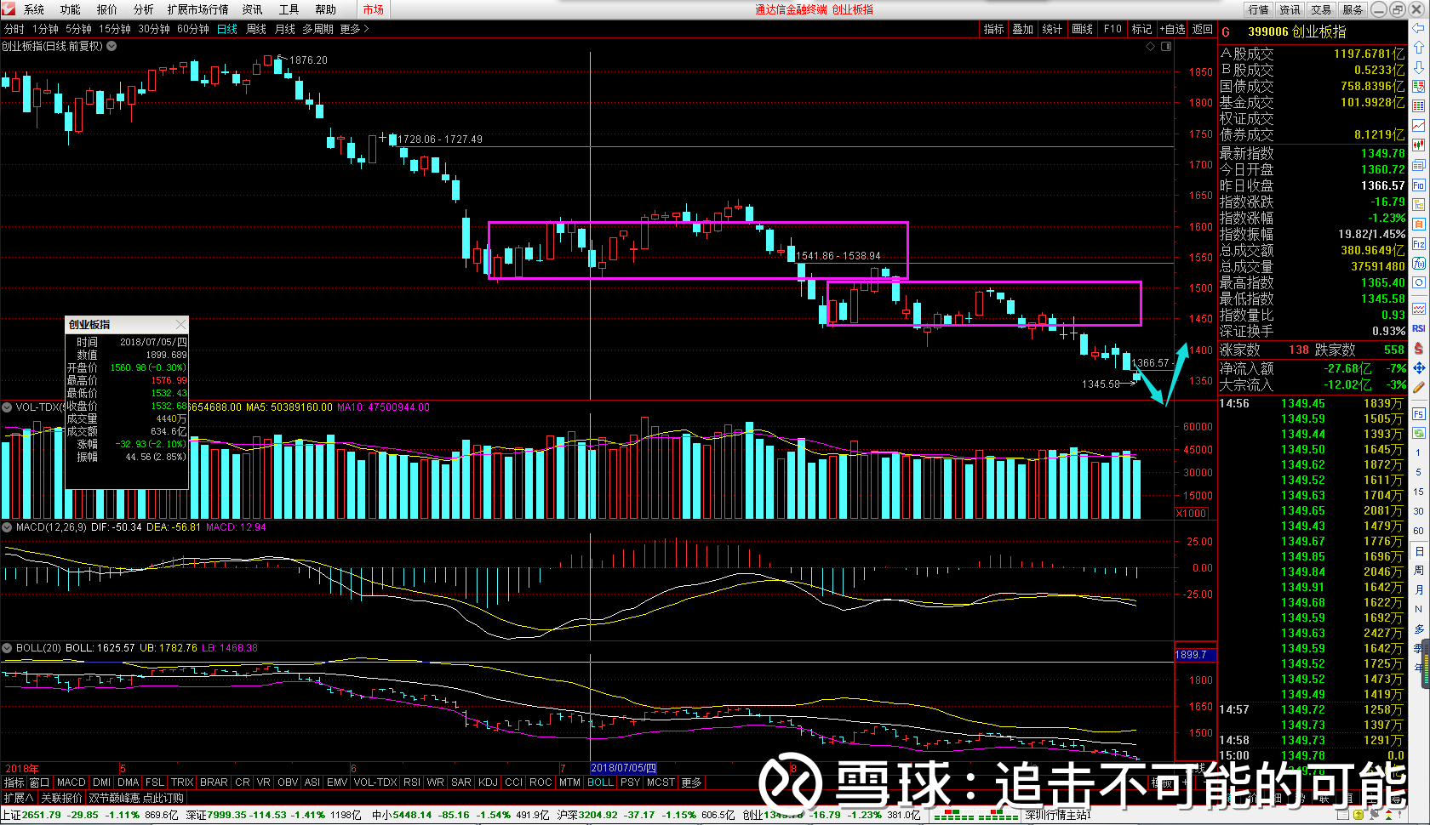Click the 返回 back button
Image resolution: width=1430 pixels, height=825 pixels.
click(1203, 29)
